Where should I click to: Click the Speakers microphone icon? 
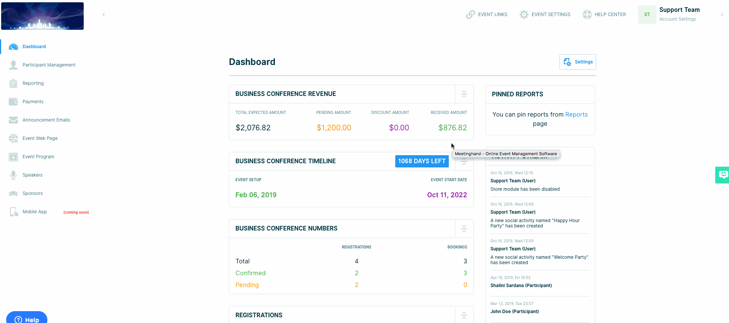coord(13,175)
